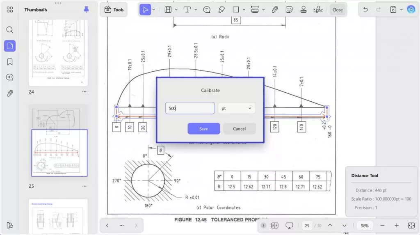Select the pencil drawing tool
This screenshot has height=235, width=420.
(x=221, y=10)
